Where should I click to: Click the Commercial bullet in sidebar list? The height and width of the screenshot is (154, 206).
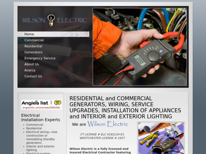pyautogui.click(x=35, y=125)
